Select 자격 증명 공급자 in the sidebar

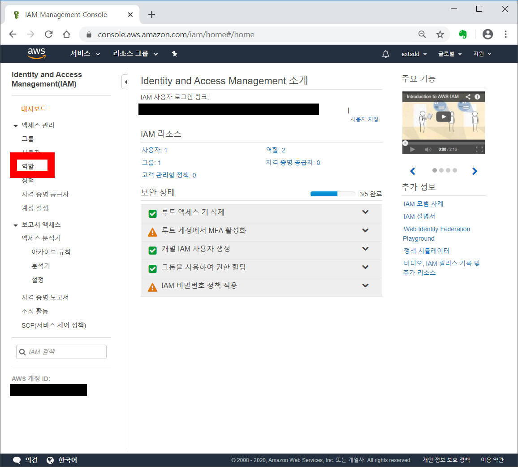click(x=45, y=195)
